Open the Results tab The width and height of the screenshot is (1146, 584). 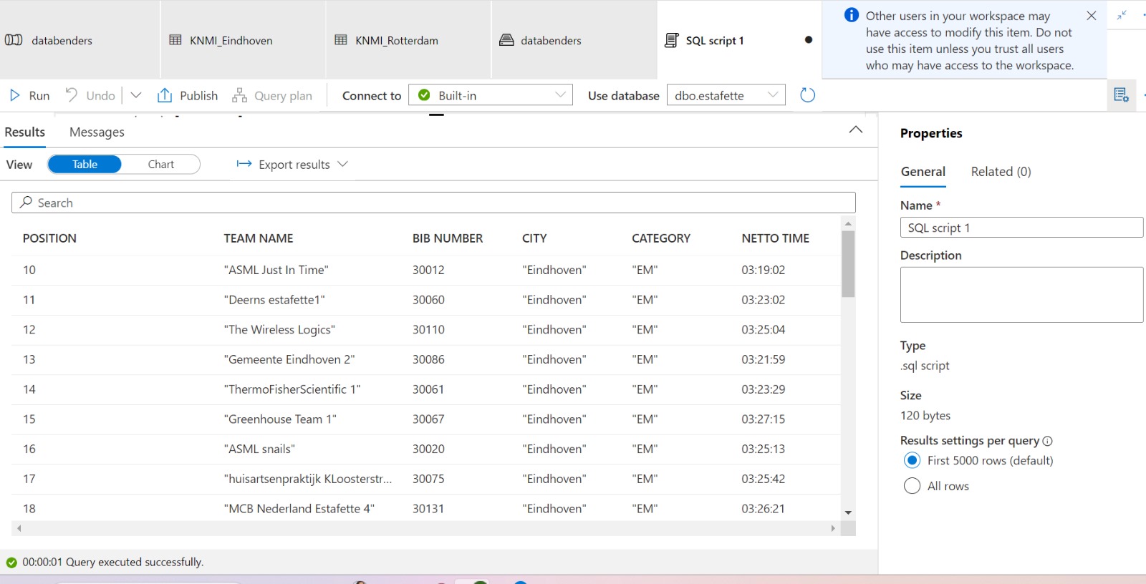[x=25, y=132]
